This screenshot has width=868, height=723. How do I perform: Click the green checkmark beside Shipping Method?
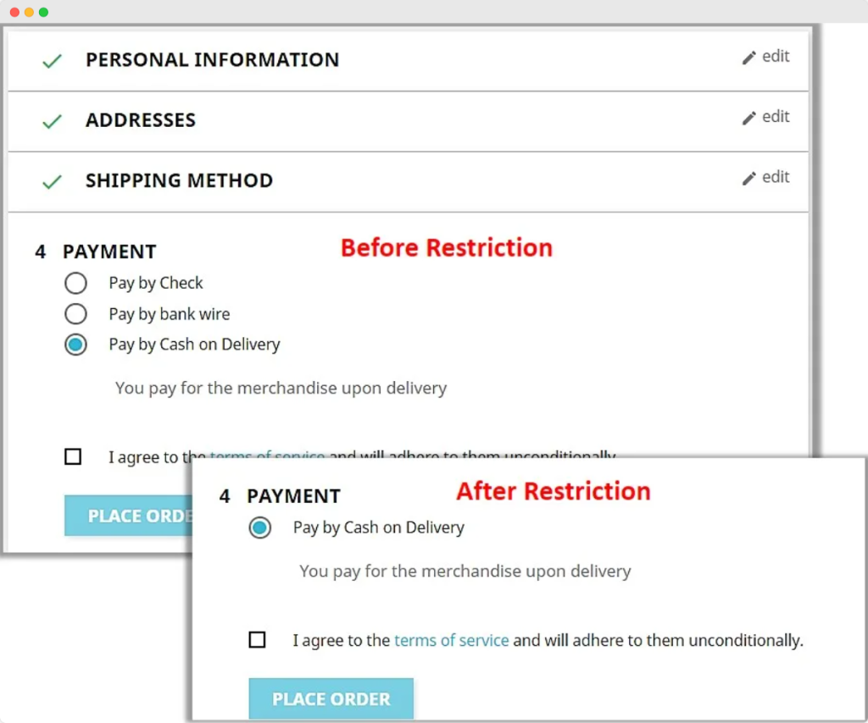click(53, 181)
